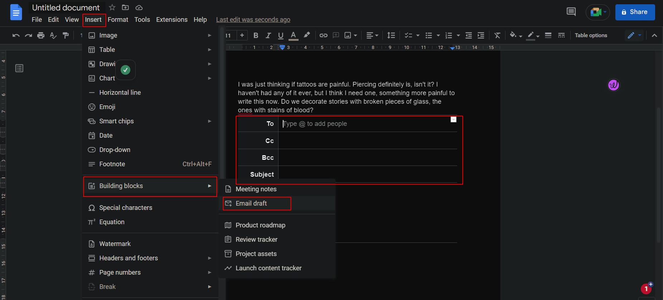Image resolution: width=663 pixels, height=300 pixels.
Task: Click the Clear formatting icon
Action: coord(497,35)
